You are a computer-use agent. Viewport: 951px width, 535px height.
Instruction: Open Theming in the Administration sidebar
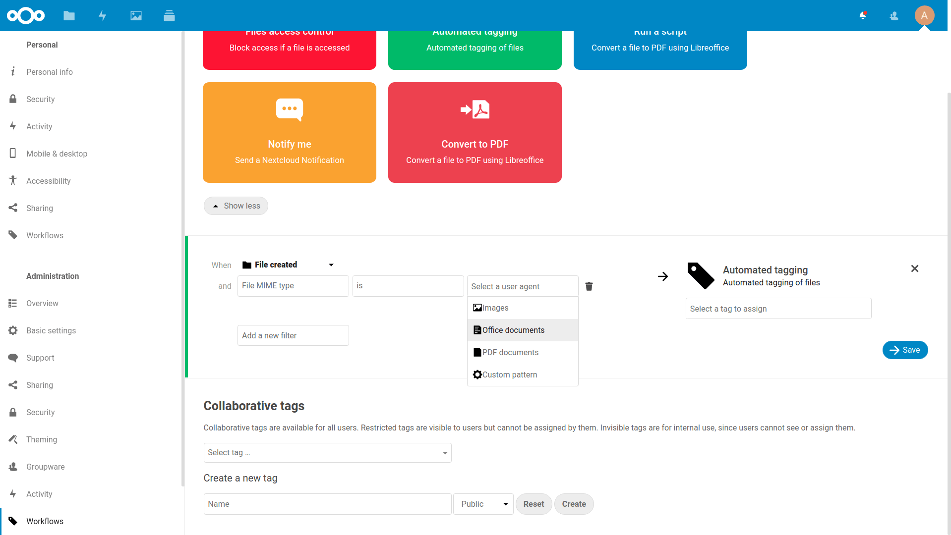coord(42,439)
